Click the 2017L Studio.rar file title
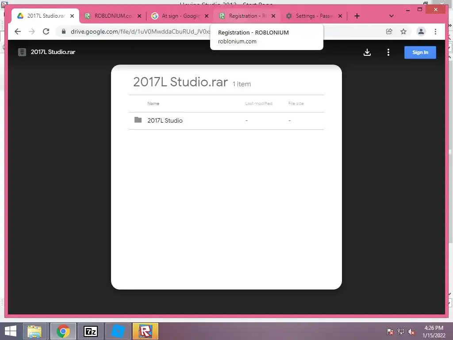453x340 pixels. click(53, 52)
